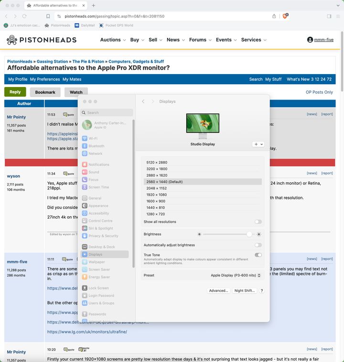This screenshot has width=344, height=362.
Task: Expand the Auctions navigation dropdown
Action: [x=113, y=40]
